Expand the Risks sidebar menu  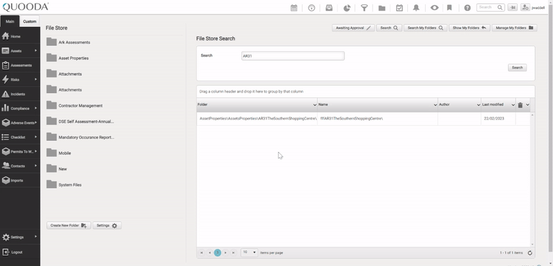20,79
